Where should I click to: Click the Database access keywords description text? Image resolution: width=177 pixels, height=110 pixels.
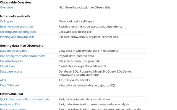pos(95,73)
